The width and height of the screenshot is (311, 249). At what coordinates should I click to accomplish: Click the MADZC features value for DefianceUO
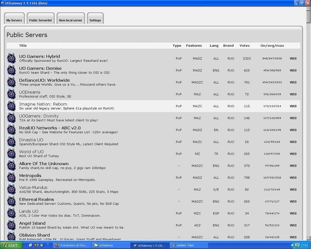[197, 82]
